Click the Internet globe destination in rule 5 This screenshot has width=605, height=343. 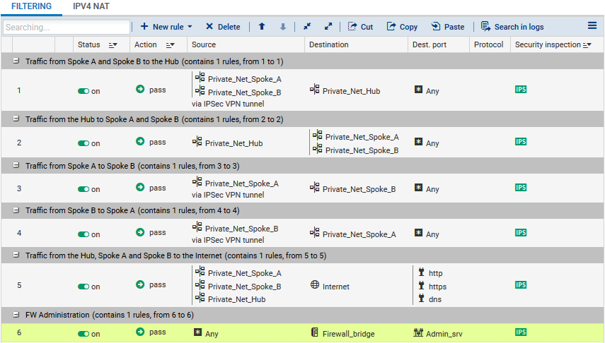[315, 285]
